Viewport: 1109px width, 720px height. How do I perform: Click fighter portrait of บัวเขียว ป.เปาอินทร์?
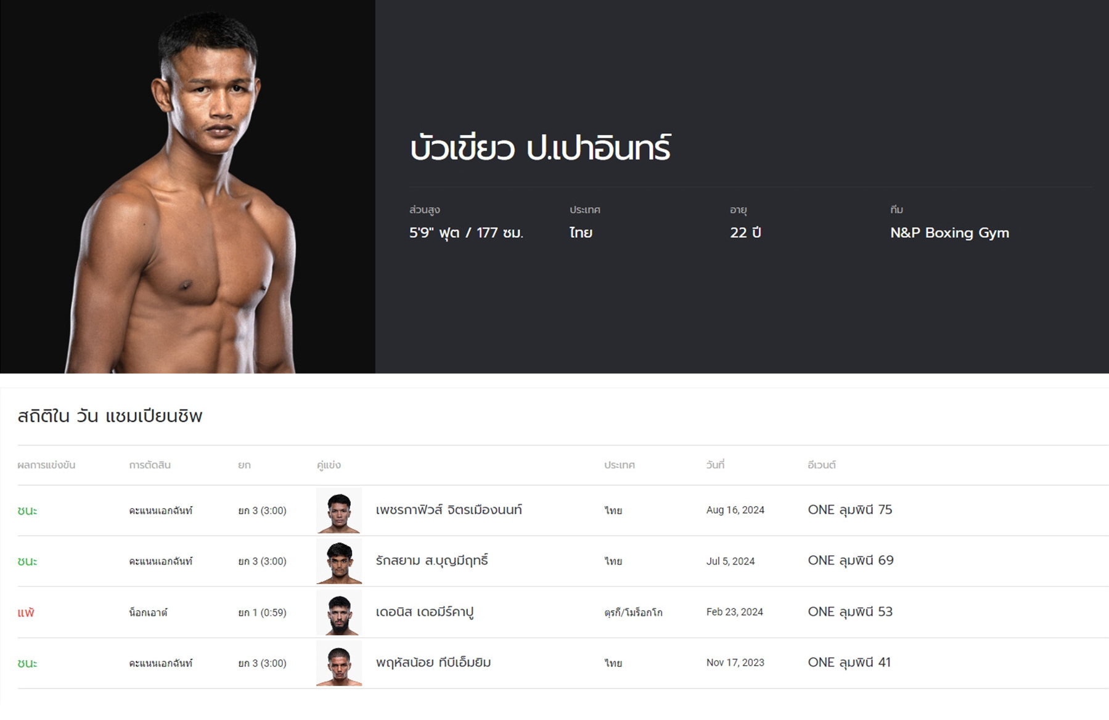pyautogui.click(x=187, y=187)
